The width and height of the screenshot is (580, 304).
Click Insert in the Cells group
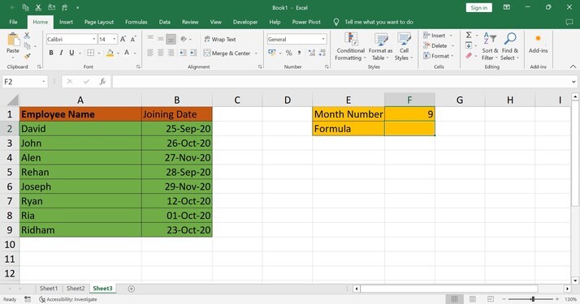[438, 36]
